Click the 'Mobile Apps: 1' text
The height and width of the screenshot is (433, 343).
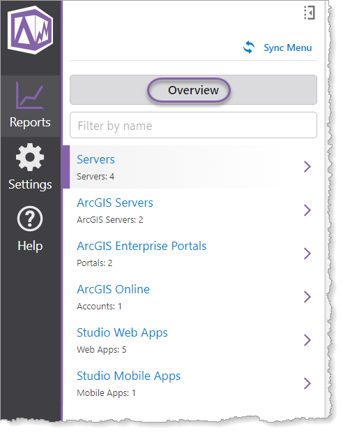106,393
